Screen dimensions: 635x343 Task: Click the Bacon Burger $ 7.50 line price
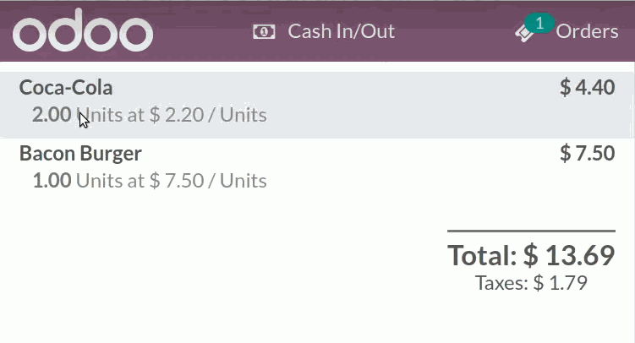click(587, 153)
